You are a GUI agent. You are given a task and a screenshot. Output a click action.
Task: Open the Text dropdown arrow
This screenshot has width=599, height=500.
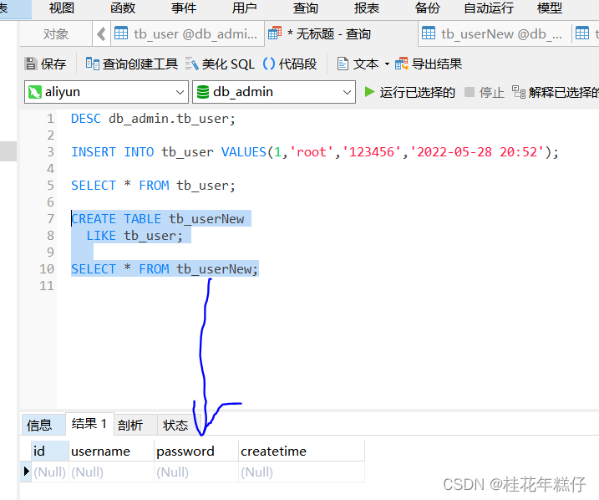387,64
